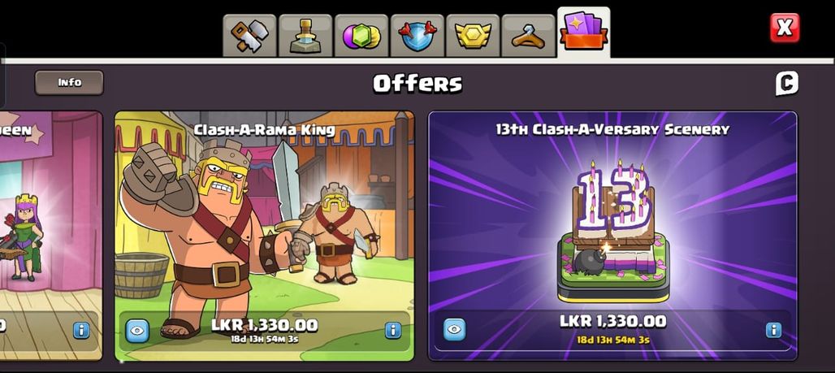835x373 pixels.
Task: Select the partially visible Queen offer card
Action: pyautogui.click(x=50, y=236)
